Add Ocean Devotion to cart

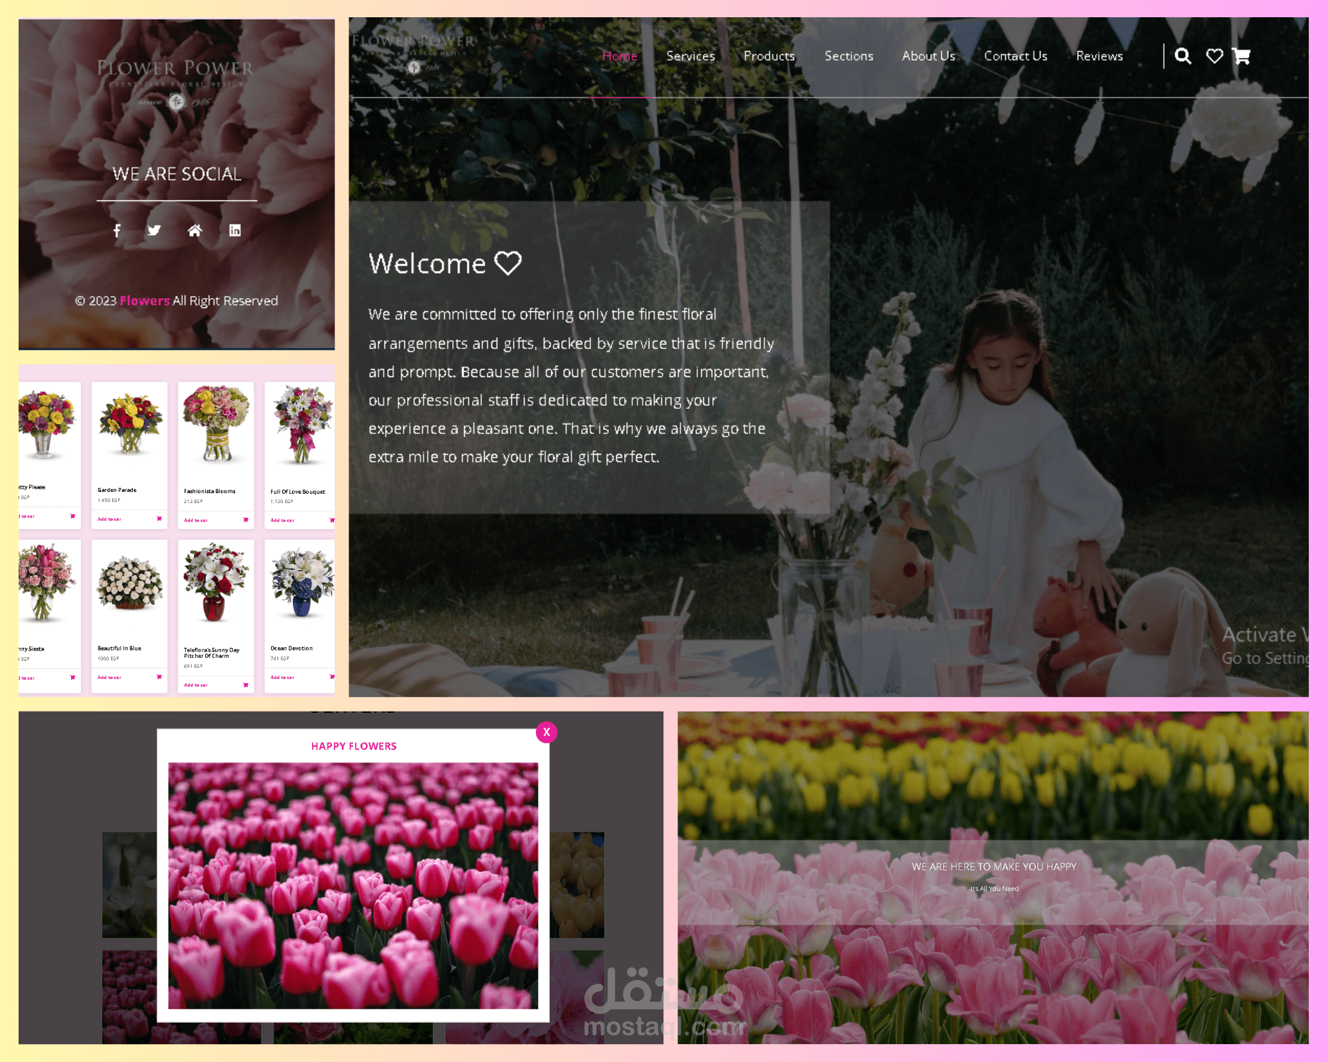(x=282, y=678)
